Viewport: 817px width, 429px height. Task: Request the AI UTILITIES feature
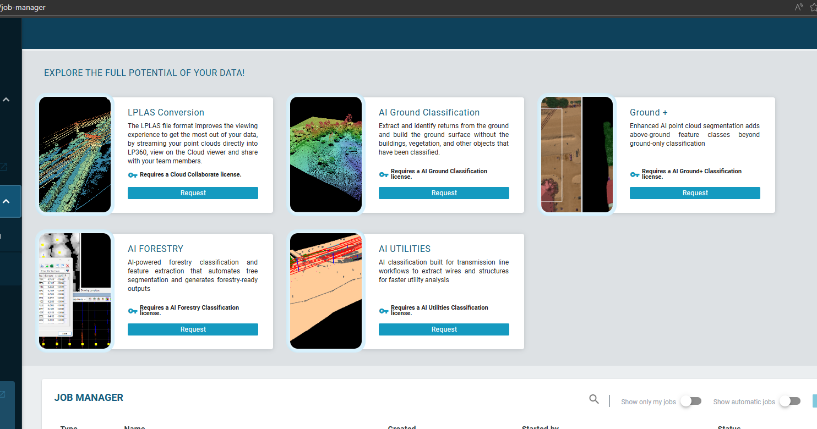(444, 329)
